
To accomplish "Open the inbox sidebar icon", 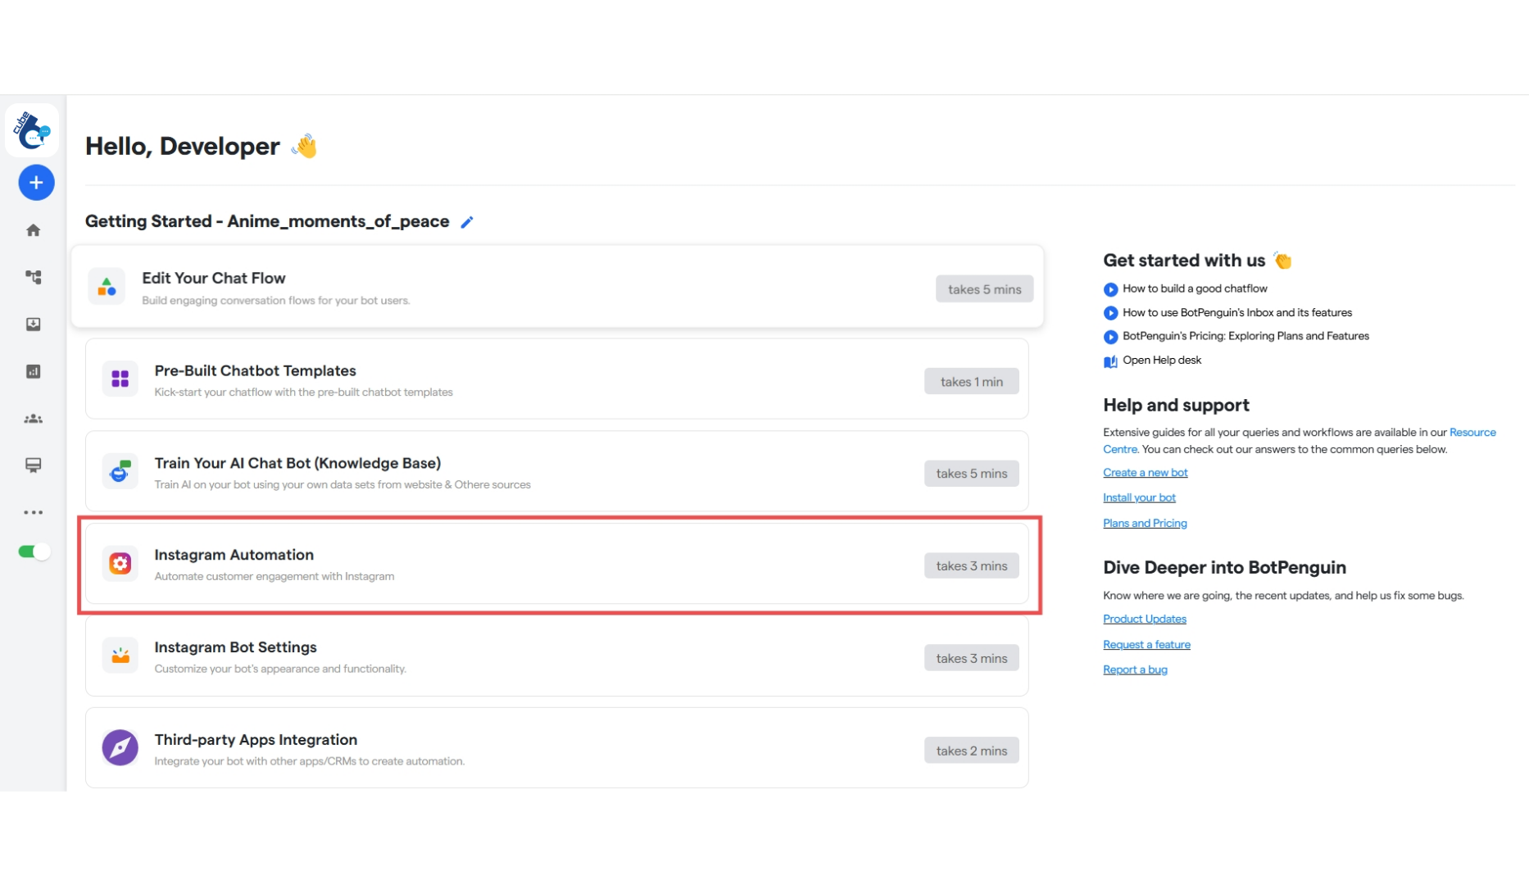I will coord(34,324).
